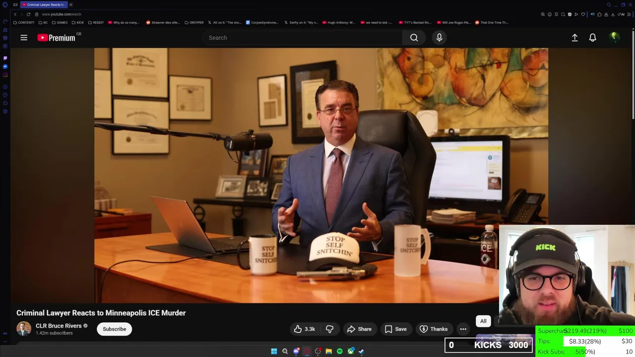
Task: Focus the YouTube Search input field
Action: point(303,38)
